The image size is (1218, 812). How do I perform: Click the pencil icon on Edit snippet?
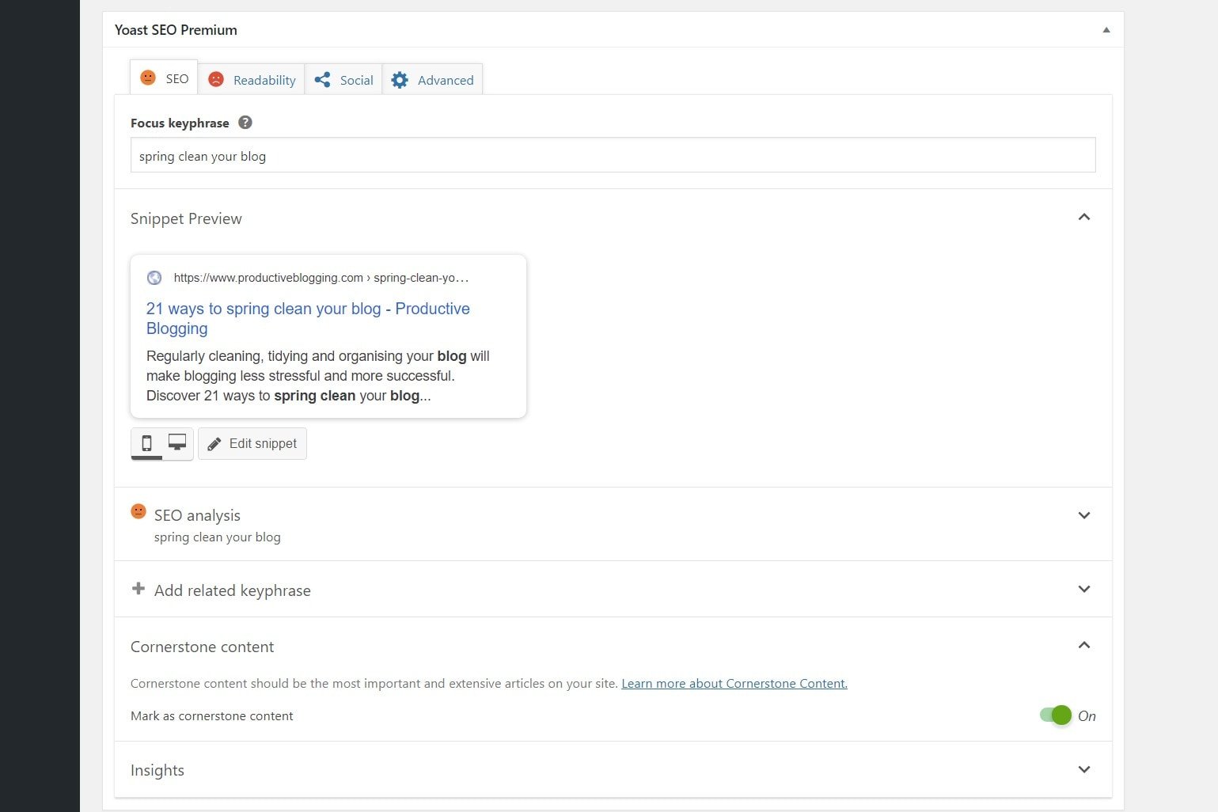pyautogui.click(x=214, y=445)
